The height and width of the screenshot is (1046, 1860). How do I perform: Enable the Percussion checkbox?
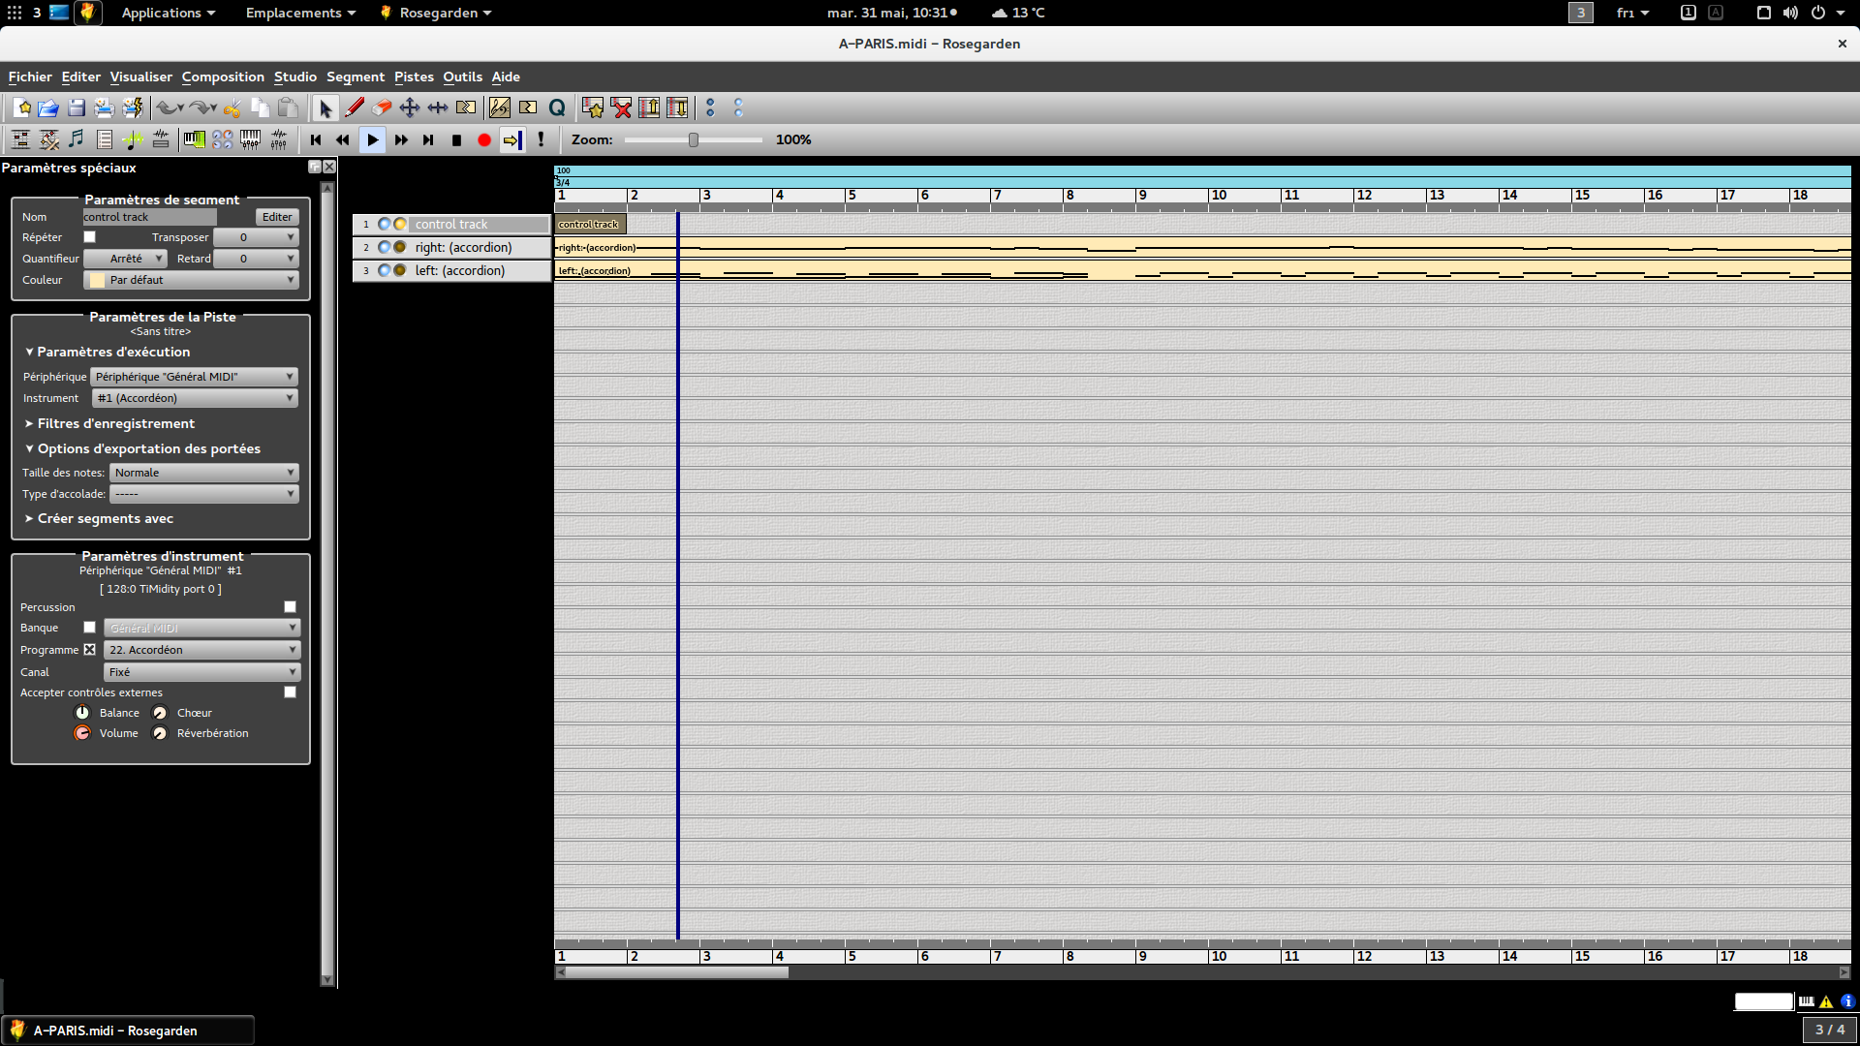pyautogui.click(x=290, y=607)
